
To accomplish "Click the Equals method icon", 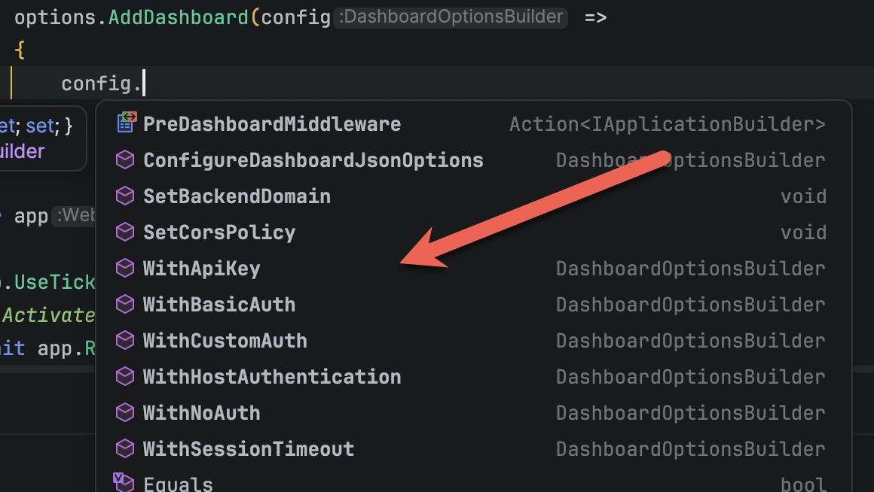I will point(124,482).
